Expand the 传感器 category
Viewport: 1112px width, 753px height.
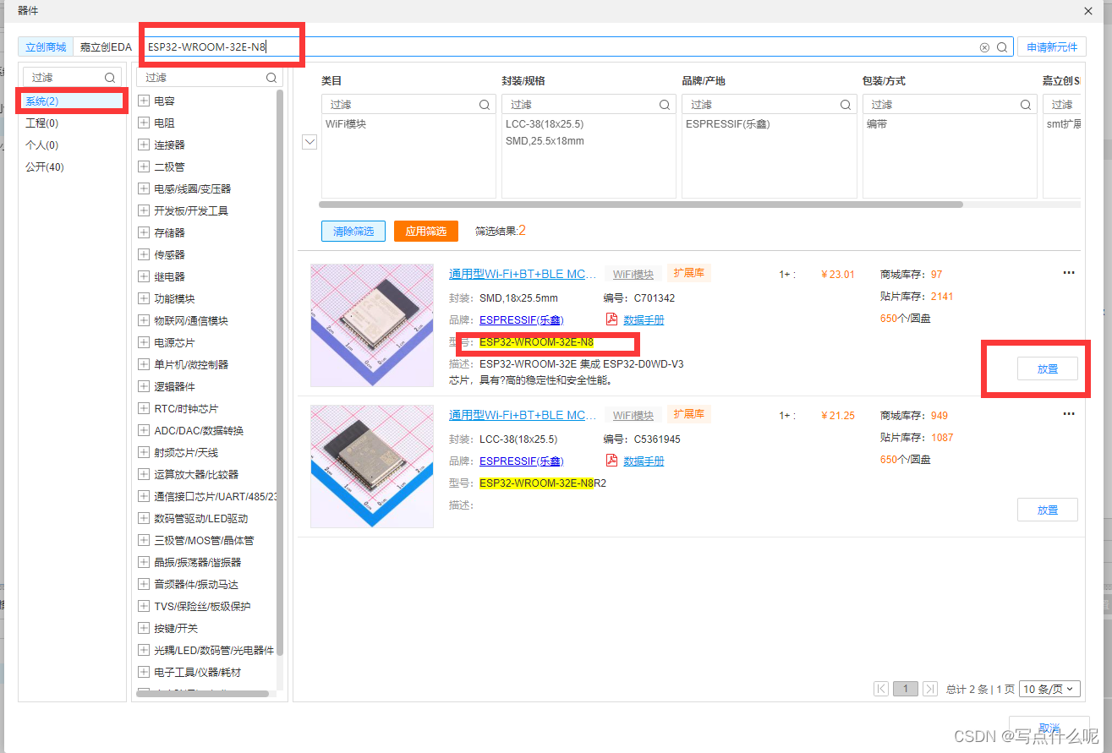pyautogui.click(x=143, y=254)
